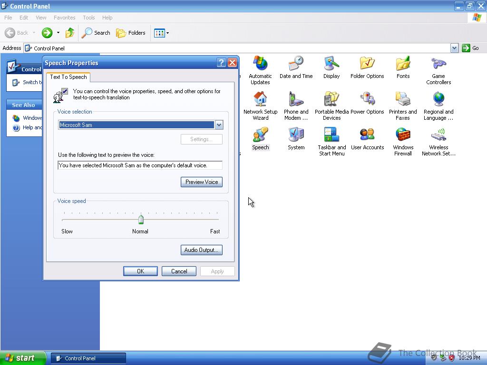The height and width of the screenshot is (365, 487).
Task: Open the Portable Media Devices icon
Action: click(x=331, y=106)
